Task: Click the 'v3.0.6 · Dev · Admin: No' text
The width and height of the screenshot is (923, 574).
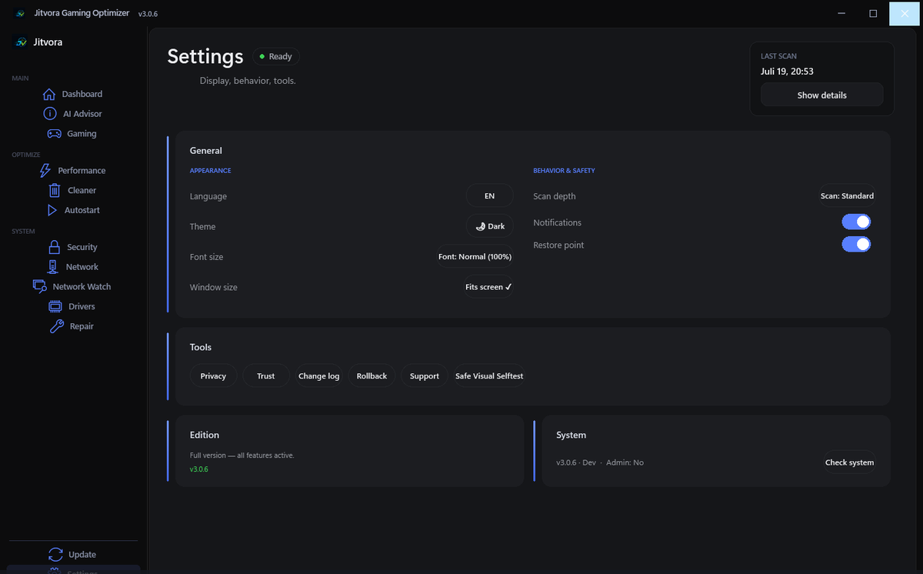Action: tap(600, 462)
